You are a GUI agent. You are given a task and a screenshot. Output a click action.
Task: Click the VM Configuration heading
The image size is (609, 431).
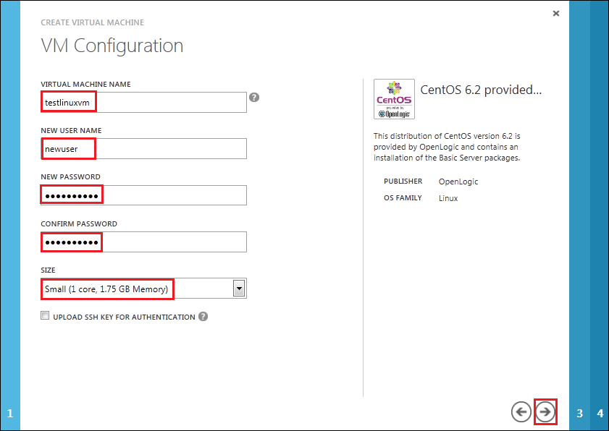pos(112,46)
